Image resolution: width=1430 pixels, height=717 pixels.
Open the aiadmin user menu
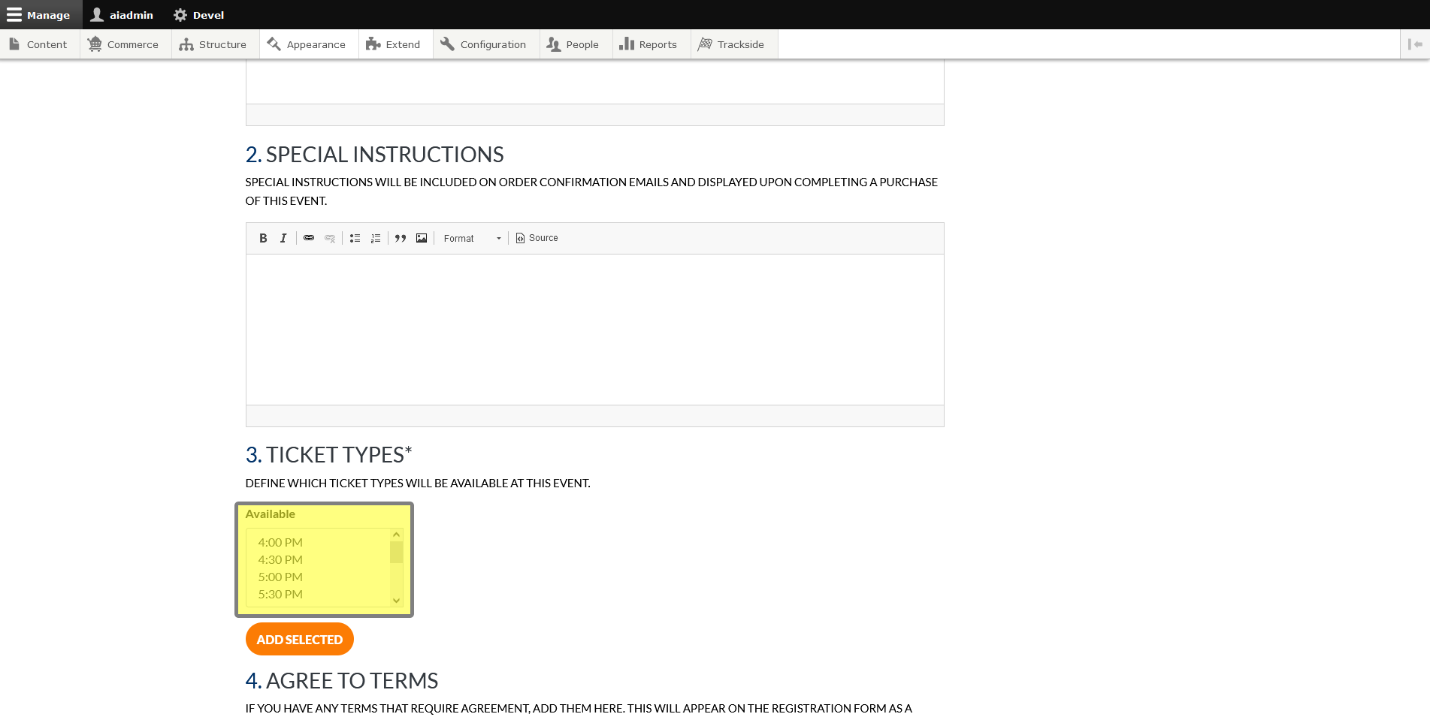coord(122,15)
